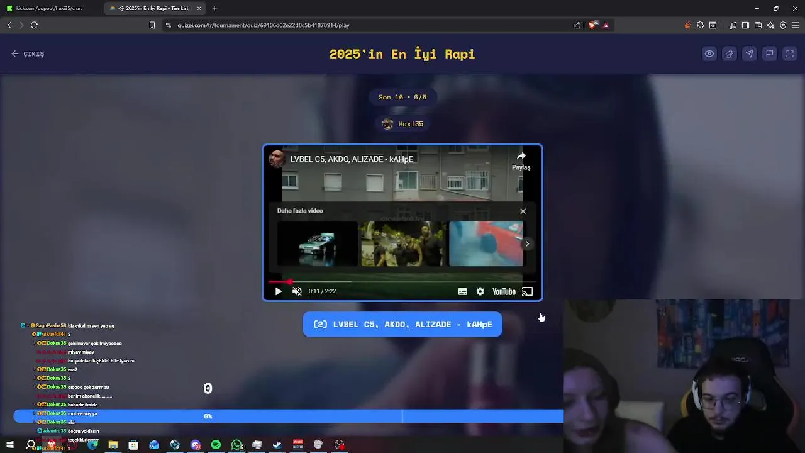The height and width of the screenshot is (453, 805).
Task: Click the Paylaş share button in player
Action: 521,160
